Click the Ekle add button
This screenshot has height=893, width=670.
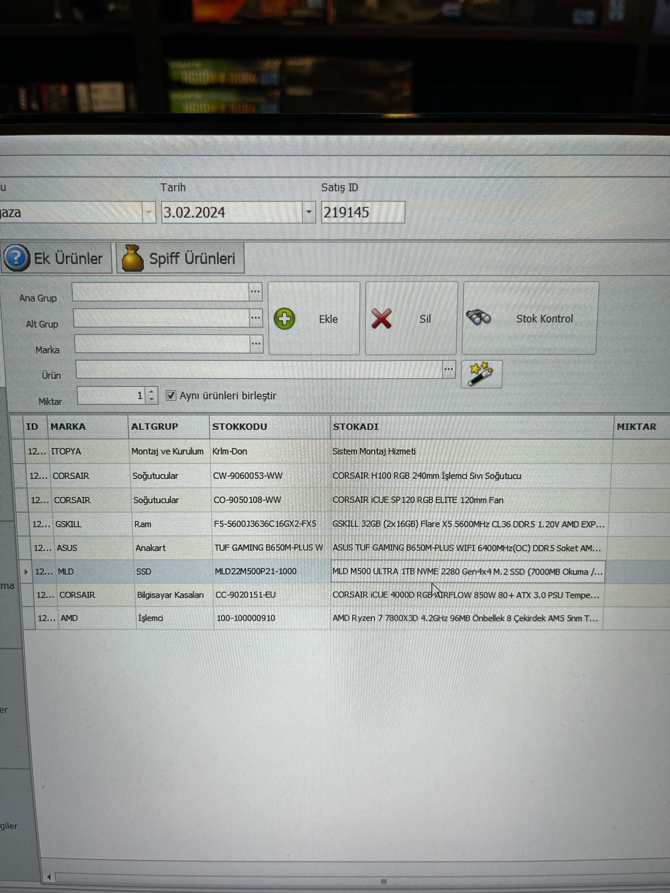click(x=314, y=318)
